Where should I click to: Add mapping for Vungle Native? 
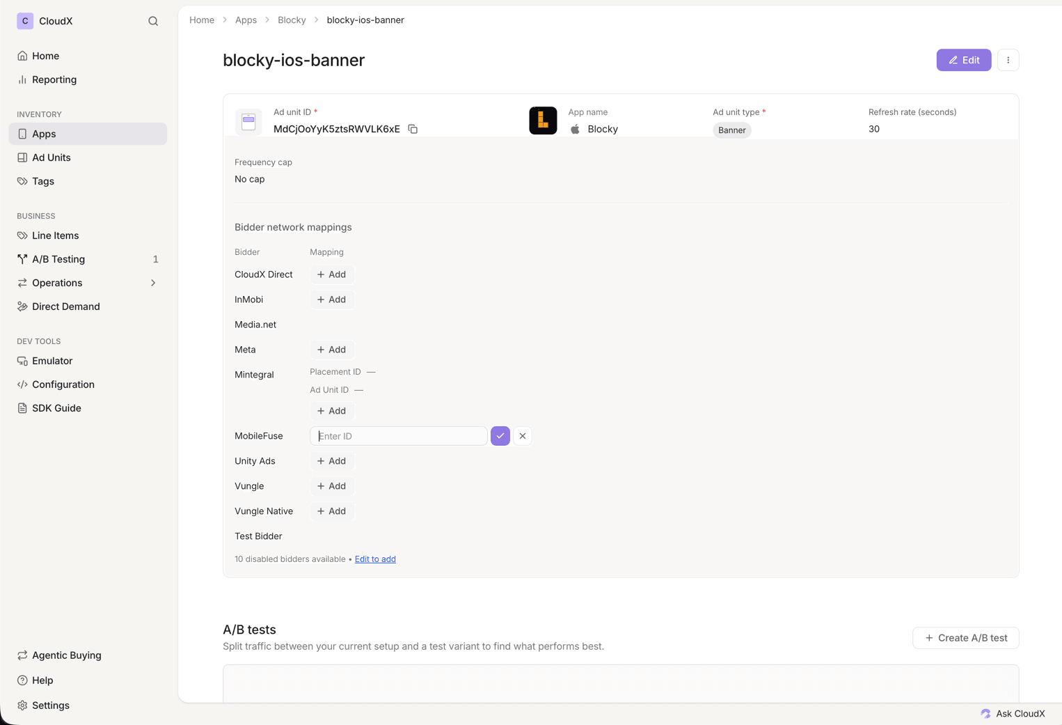coord(331,511)
